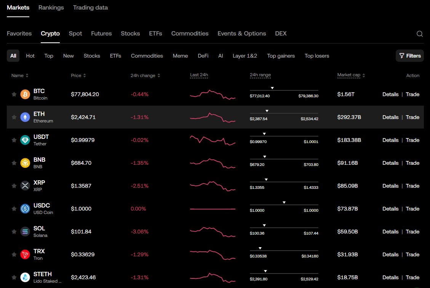This screenshot has width=430, height=288.
Task: Favorite TRX with its star
Action: pyautogui.click(x=14, y=254)
